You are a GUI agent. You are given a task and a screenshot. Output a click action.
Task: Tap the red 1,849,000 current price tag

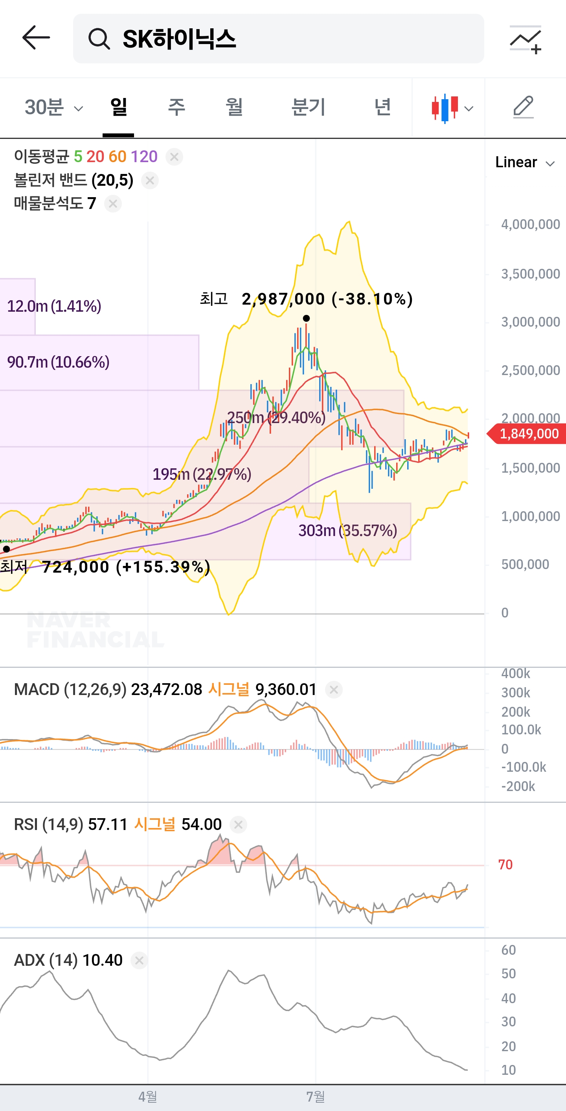526,433
